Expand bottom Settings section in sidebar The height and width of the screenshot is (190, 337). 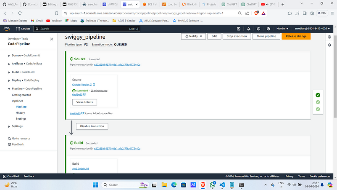click(9, 126)
